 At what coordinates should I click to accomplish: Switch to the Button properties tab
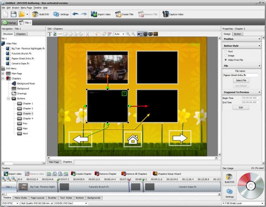237,34
